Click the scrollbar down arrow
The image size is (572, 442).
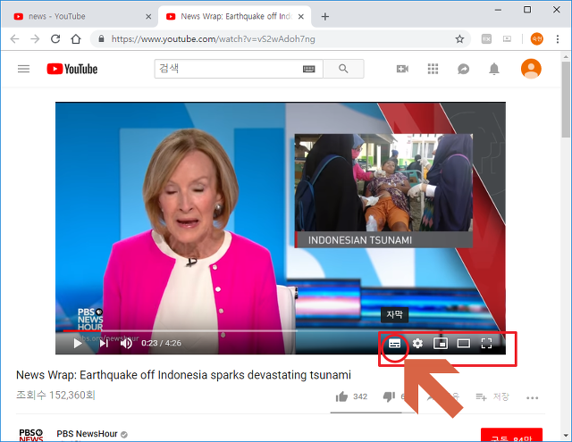pyautogui.click(x=566, y=436)
